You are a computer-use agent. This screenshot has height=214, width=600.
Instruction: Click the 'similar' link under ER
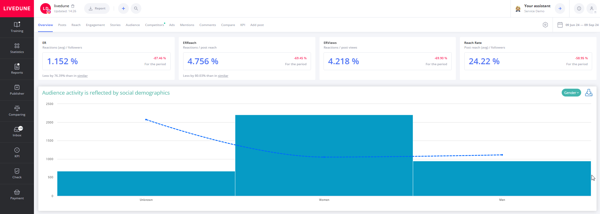(x=83, y=76)
